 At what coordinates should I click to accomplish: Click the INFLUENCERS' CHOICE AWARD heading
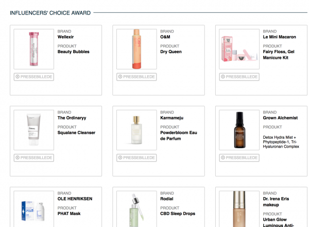50,13
